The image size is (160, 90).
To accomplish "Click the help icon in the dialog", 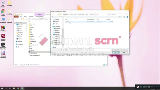I will tap(127, 17).
